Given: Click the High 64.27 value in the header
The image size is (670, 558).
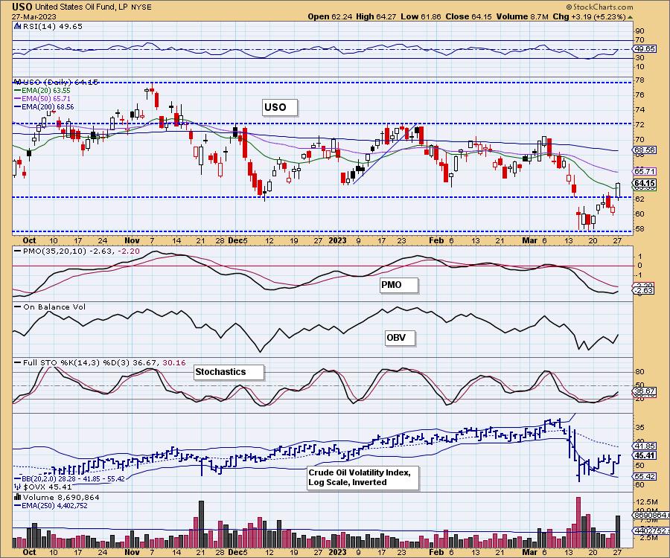Looking at the screenshot, I should click(376, 16).
